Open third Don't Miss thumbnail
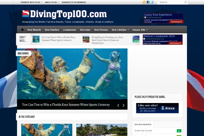The height and width of the screenshot is (136, 204). click(136, 39)
